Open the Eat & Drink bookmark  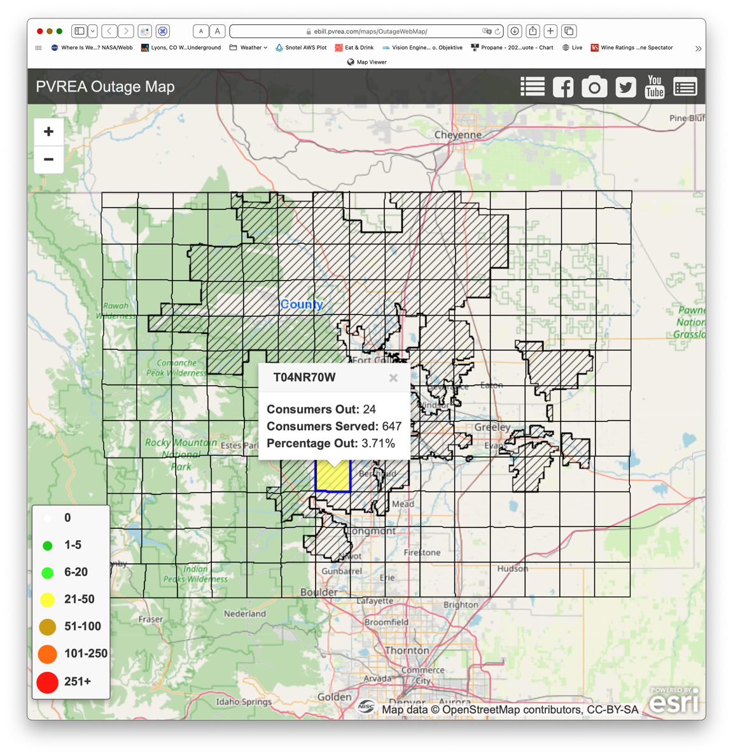point(354,48)
